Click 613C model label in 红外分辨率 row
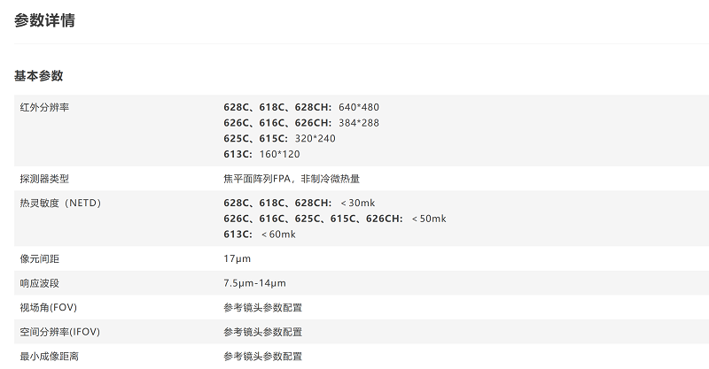Viewport: 709px width, 369px height. point(238,154)
